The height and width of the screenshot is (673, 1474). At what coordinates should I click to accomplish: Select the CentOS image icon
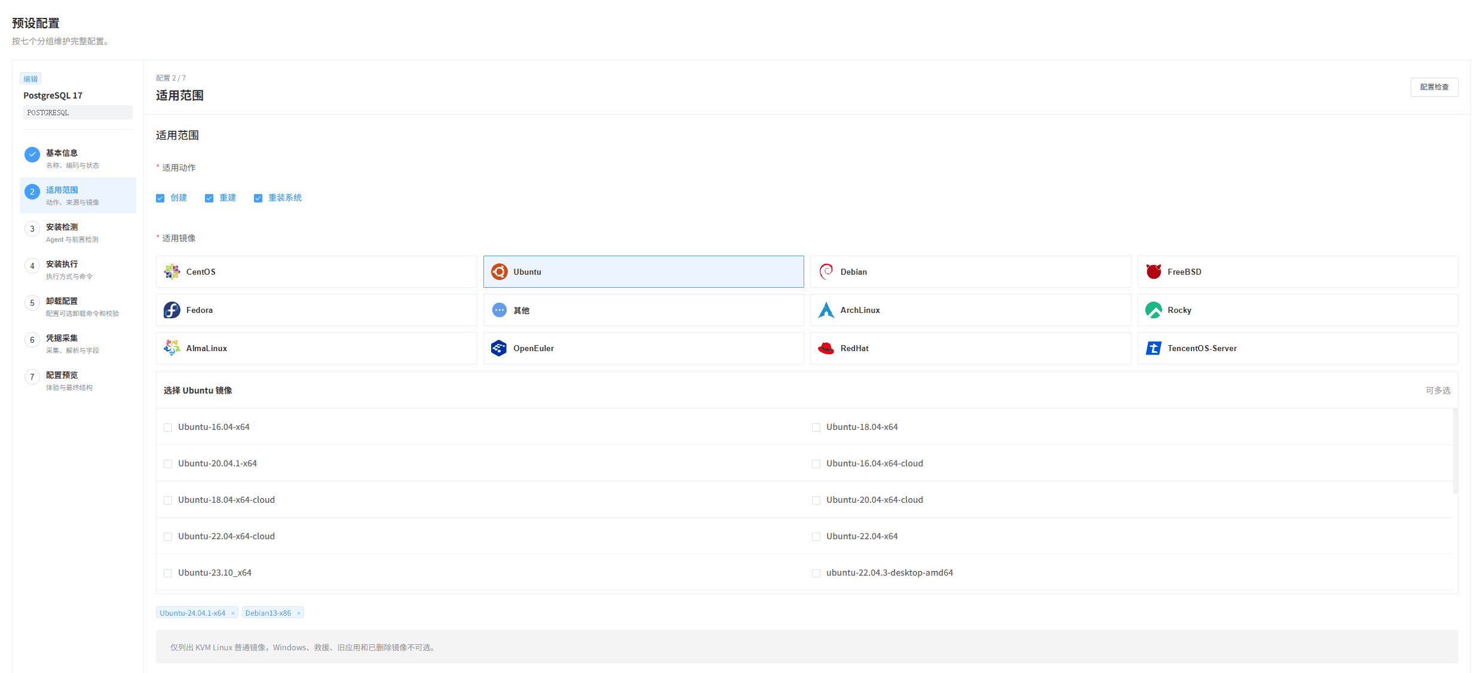(172, 272)
